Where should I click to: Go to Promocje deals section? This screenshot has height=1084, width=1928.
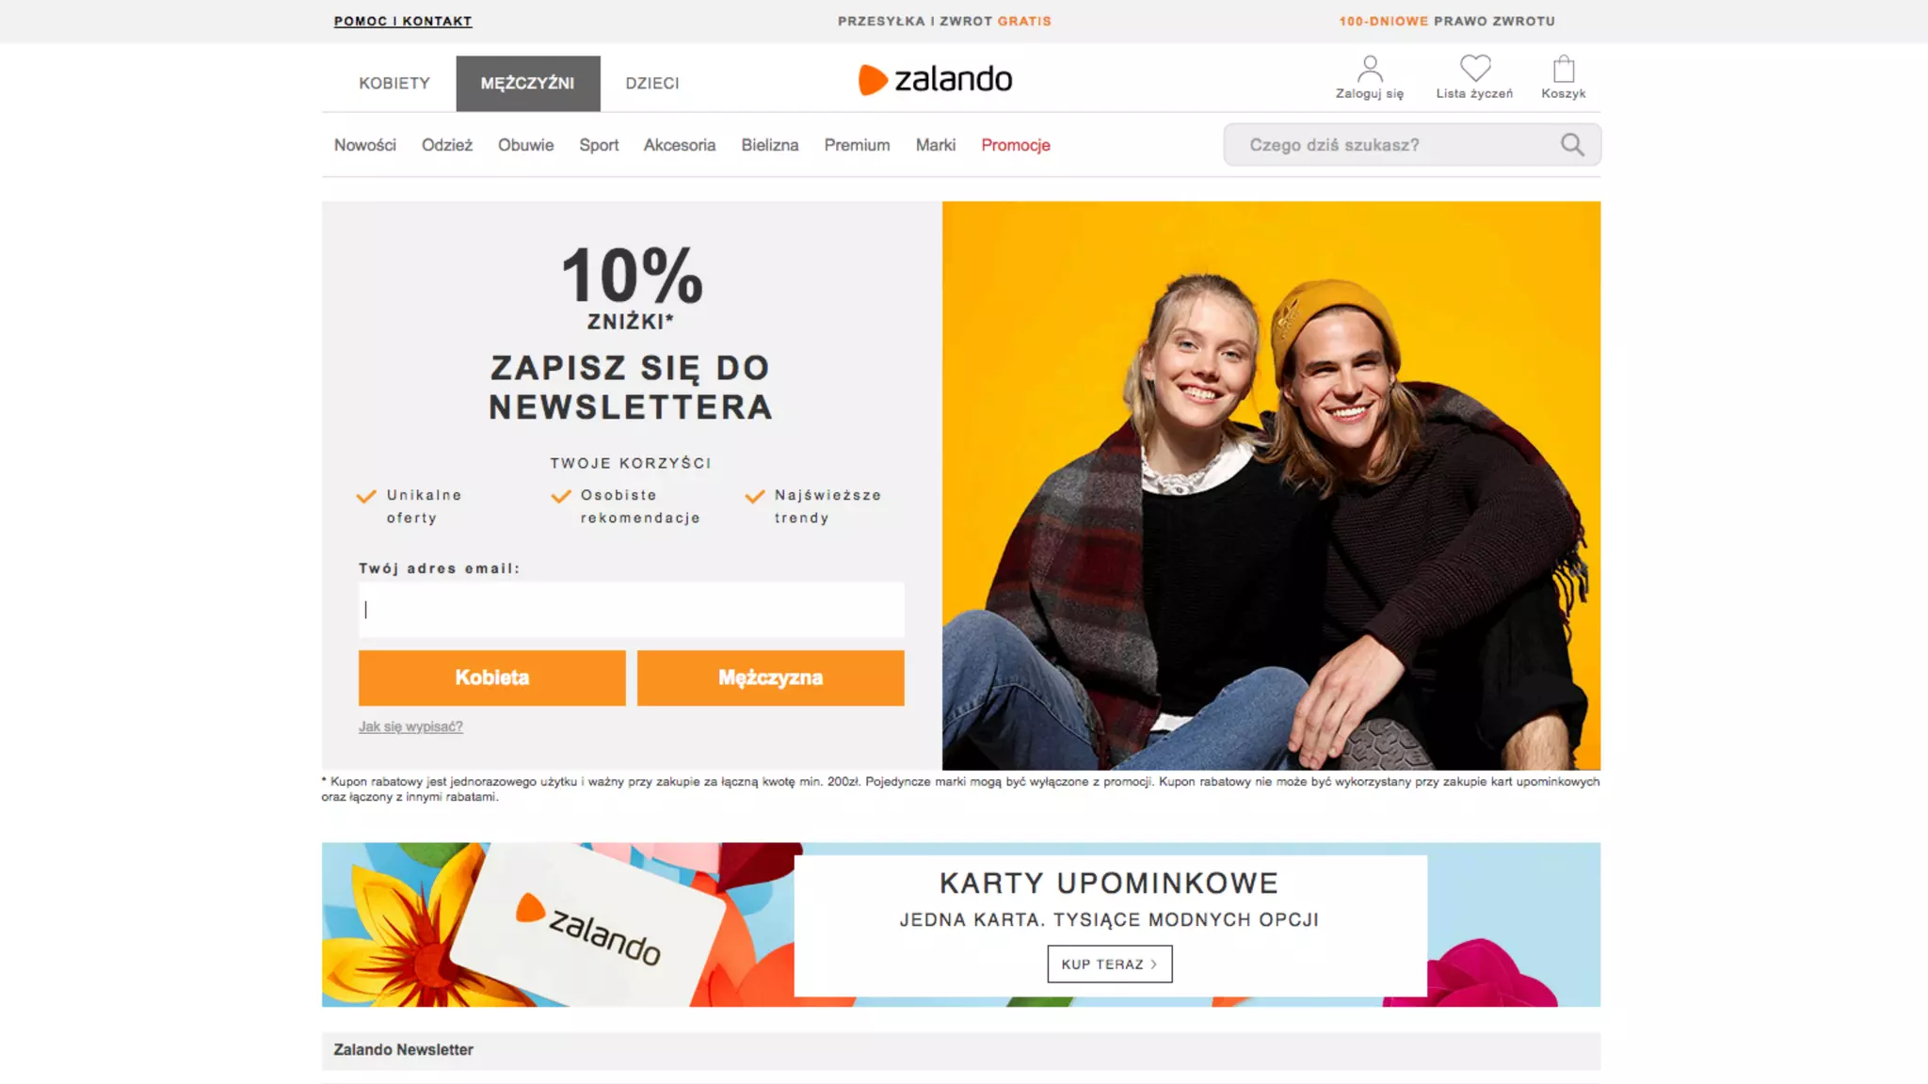[x=1016, y=145]
